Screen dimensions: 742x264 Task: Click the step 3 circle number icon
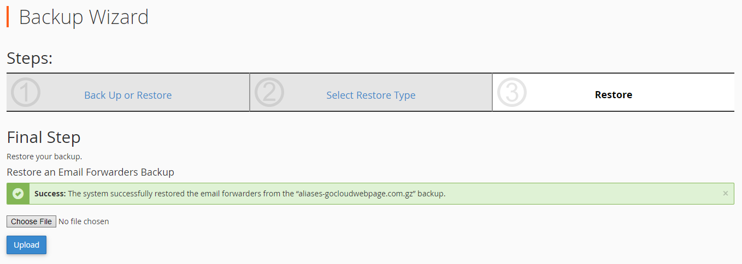[x=512, y=93]
